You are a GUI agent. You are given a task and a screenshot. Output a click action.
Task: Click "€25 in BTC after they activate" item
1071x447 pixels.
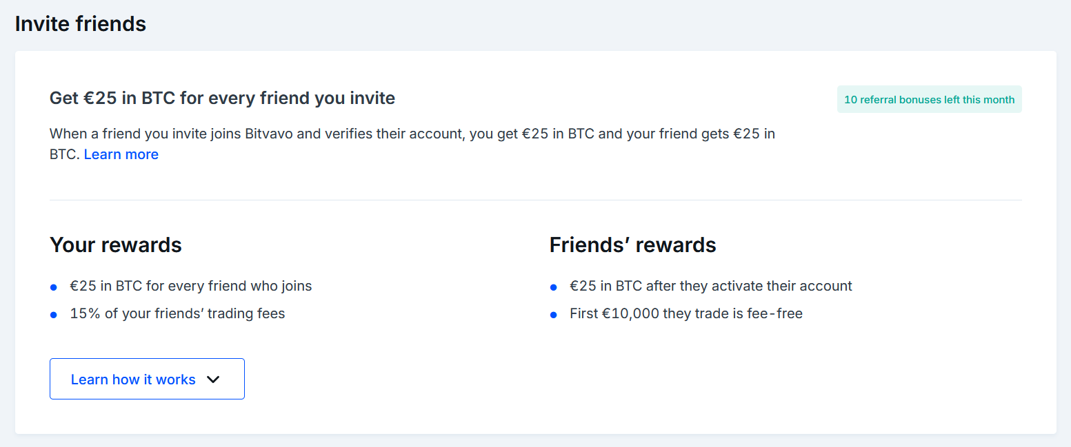click(710, 286)
